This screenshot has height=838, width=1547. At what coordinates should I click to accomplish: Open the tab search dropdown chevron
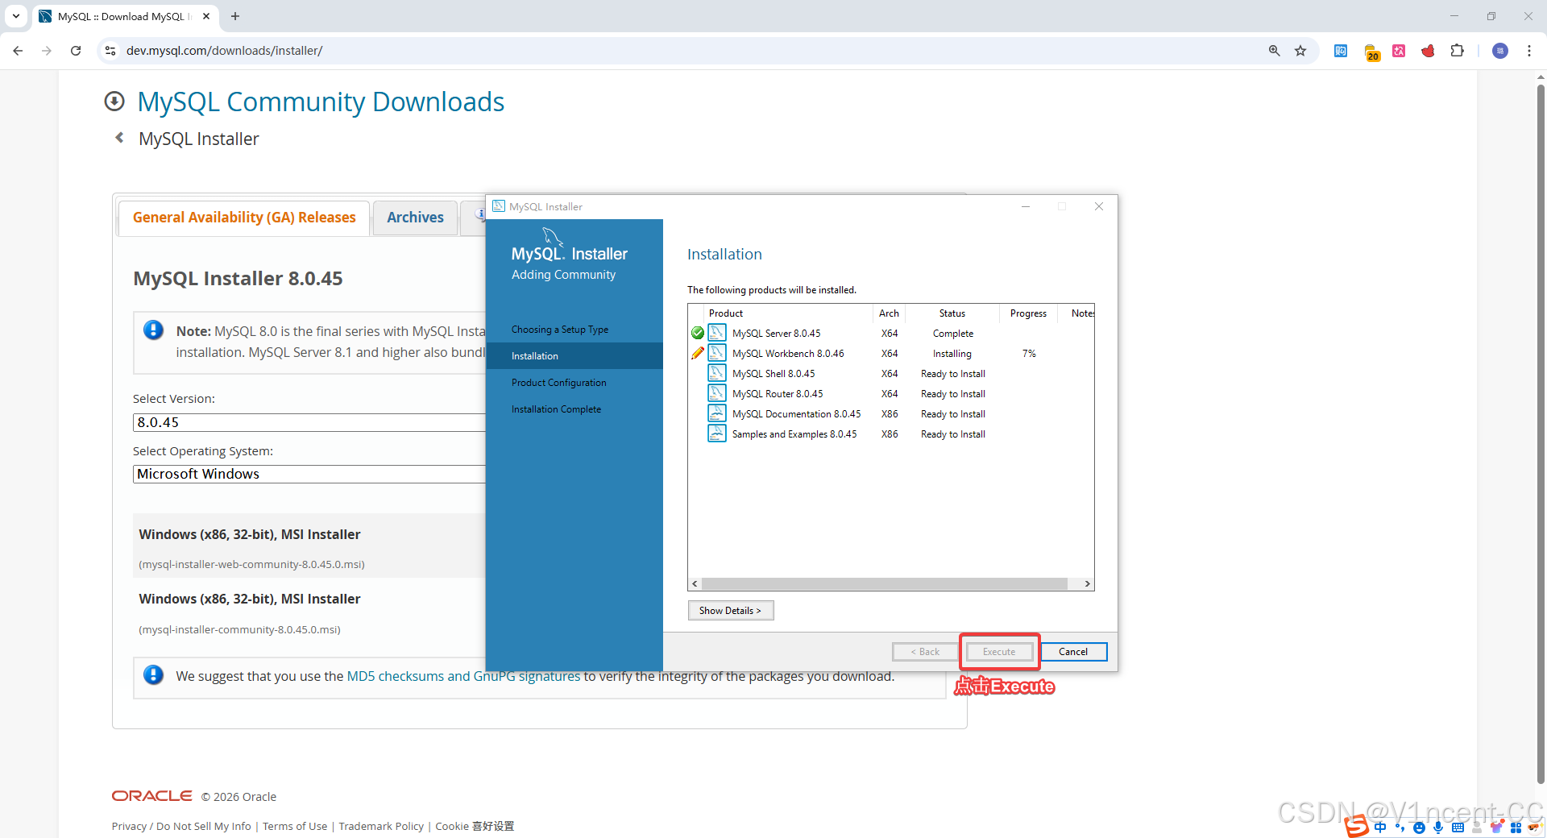pos(16,16)
